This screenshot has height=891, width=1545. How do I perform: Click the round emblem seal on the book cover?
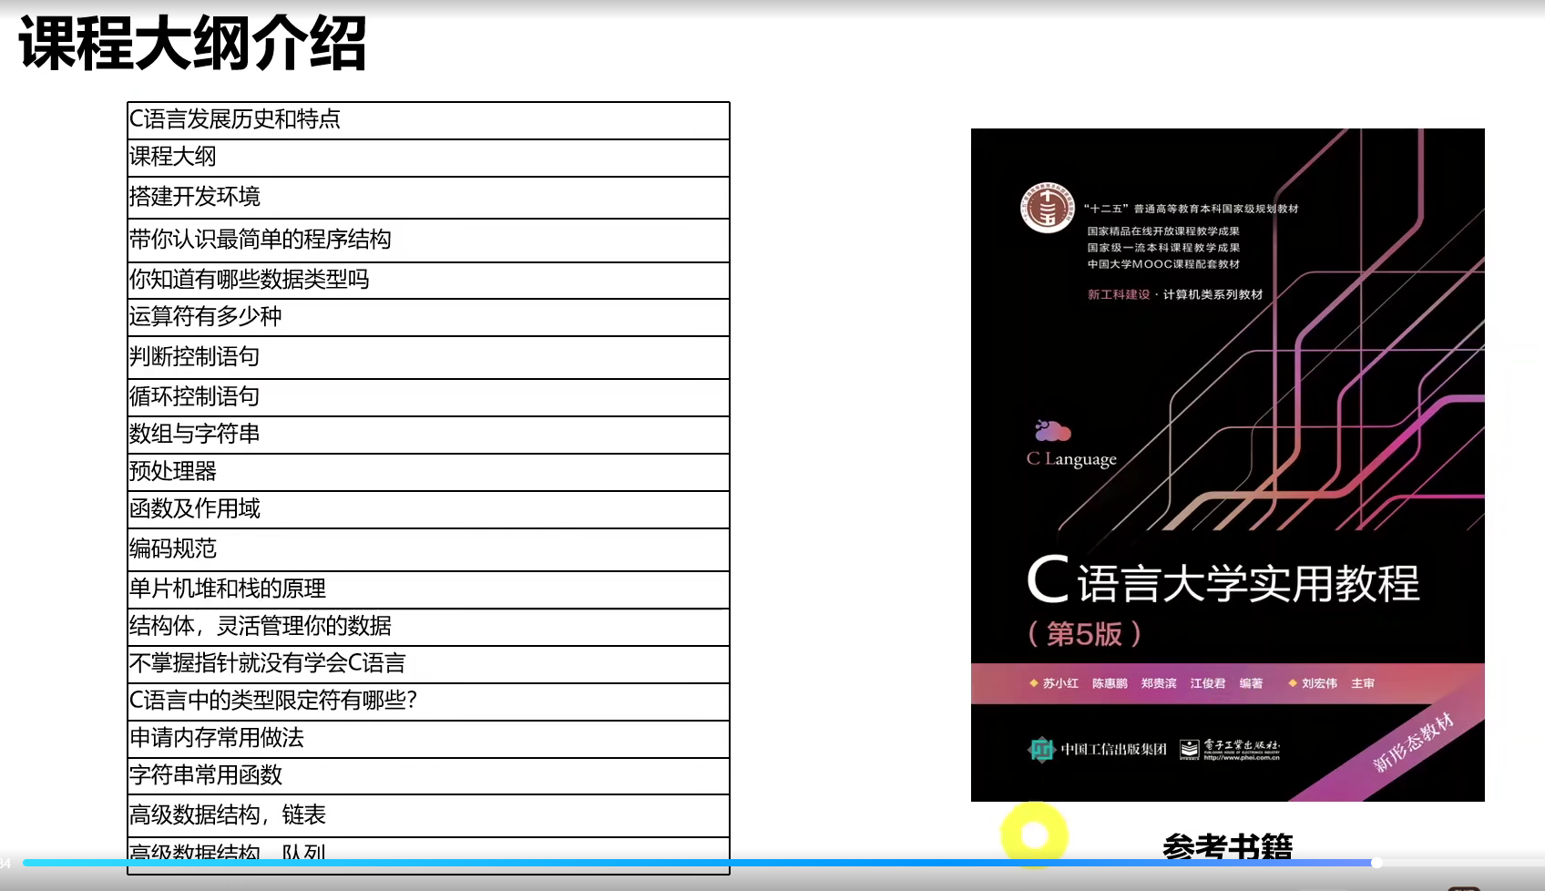tap(1047, 208)
